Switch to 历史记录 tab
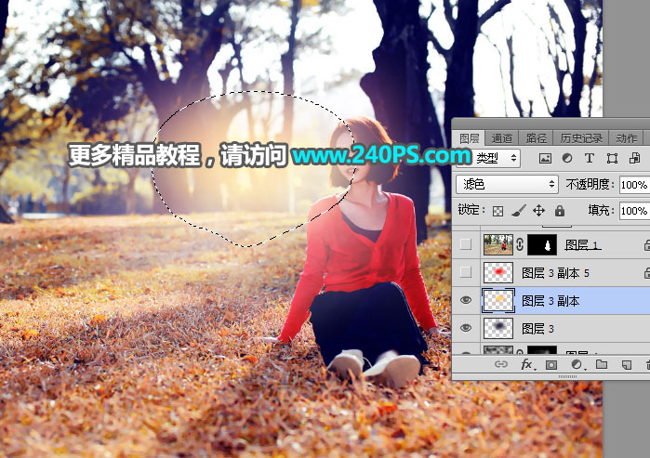 pyautogui.click(x=581, y=138)
